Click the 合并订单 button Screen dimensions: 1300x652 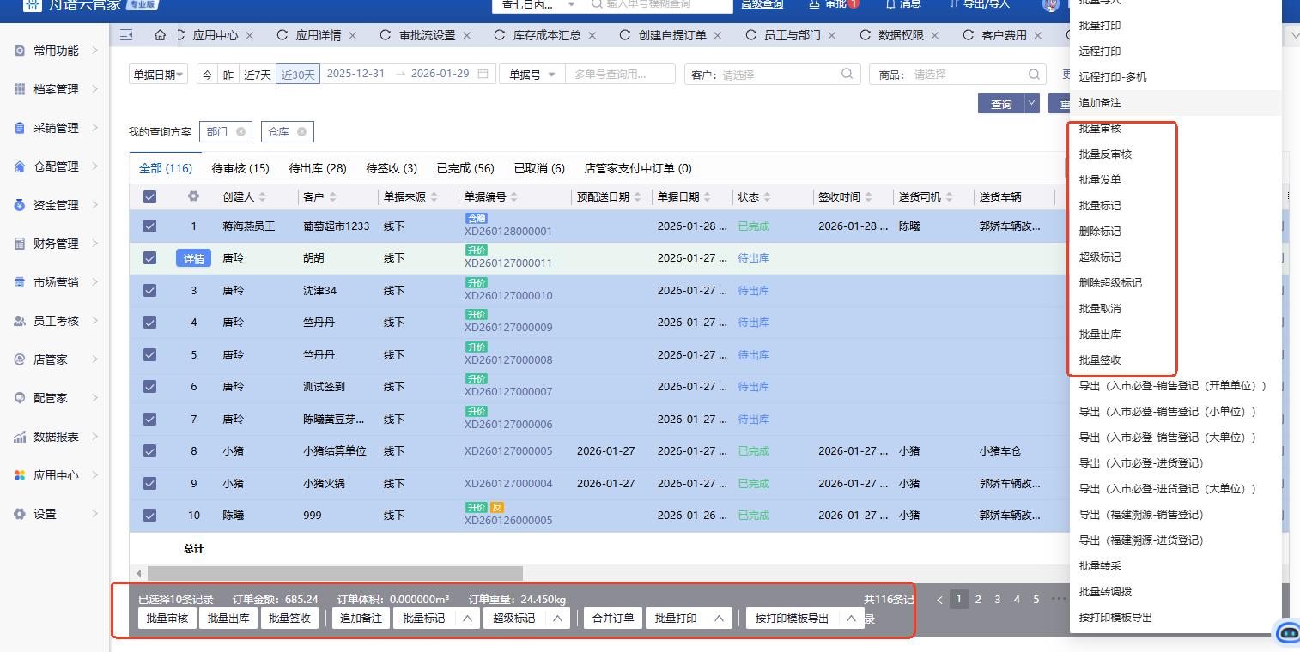[613, 619]
